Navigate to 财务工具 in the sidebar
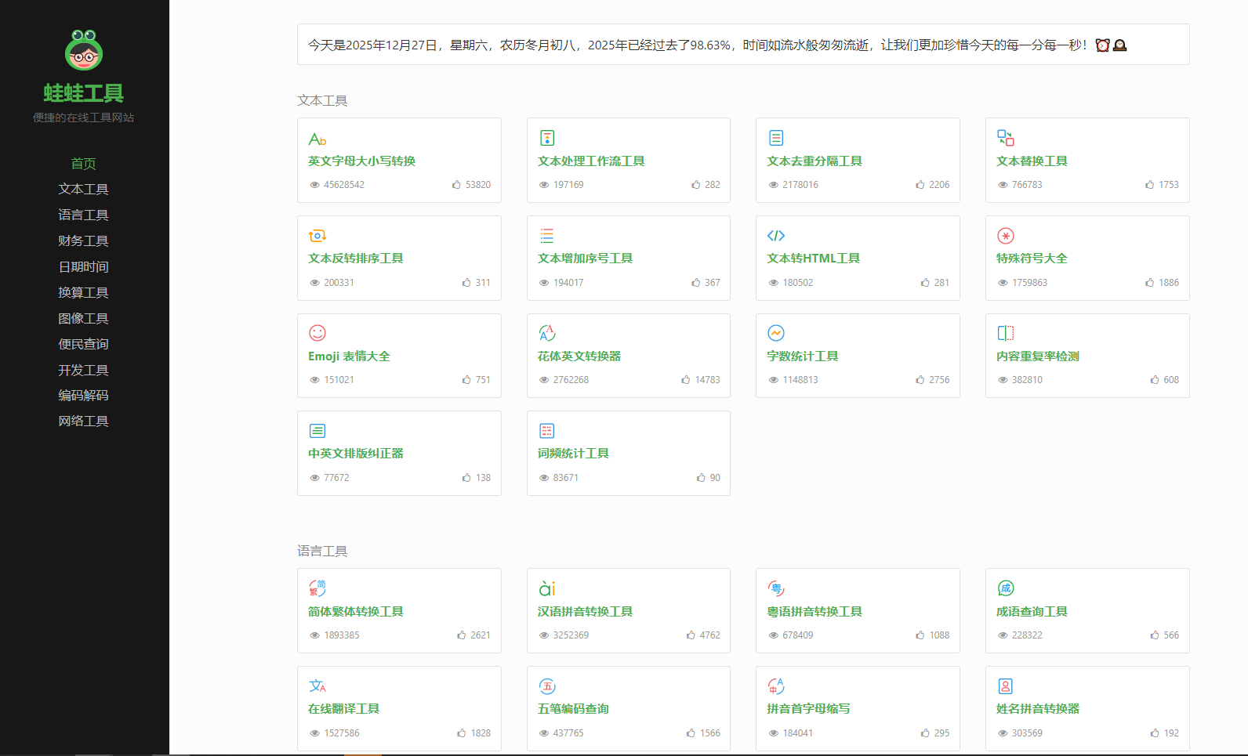Image resolution: width=1248 pixels, height=756 pixels. [83, 241]
